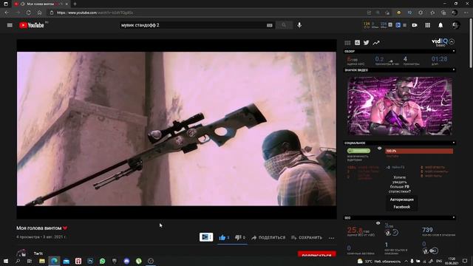Image resolution: width=473 pixels, height=266 pixels.
Task: Click Сохранить save button
Action: click(307, 238)
